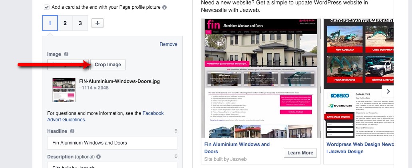Click the Description text input field

(112, 165)
